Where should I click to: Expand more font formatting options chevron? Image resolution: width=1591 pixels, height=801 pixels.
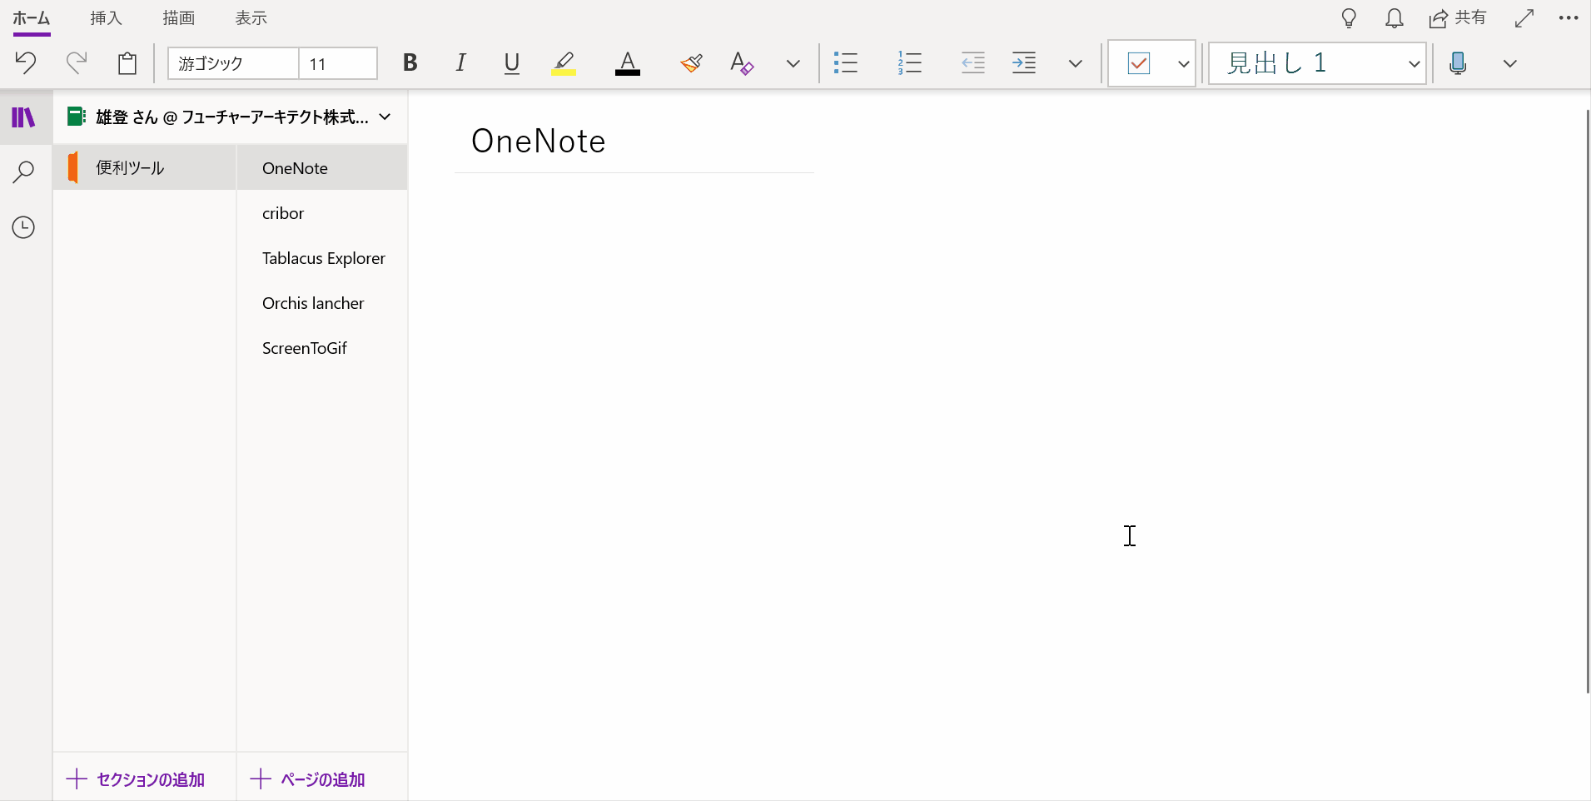793,63
